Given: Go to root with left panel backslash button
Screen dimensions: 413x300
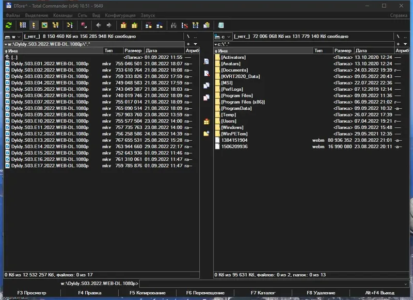Looking at the screenshot, I should pos(188,37).
